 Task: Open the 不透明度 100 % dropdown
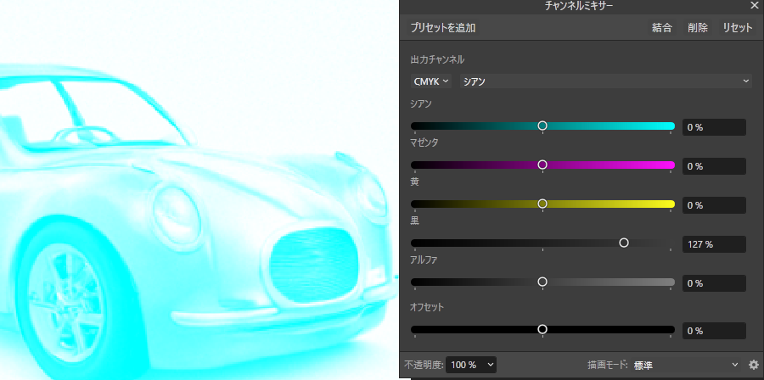[x=470, y=365]
